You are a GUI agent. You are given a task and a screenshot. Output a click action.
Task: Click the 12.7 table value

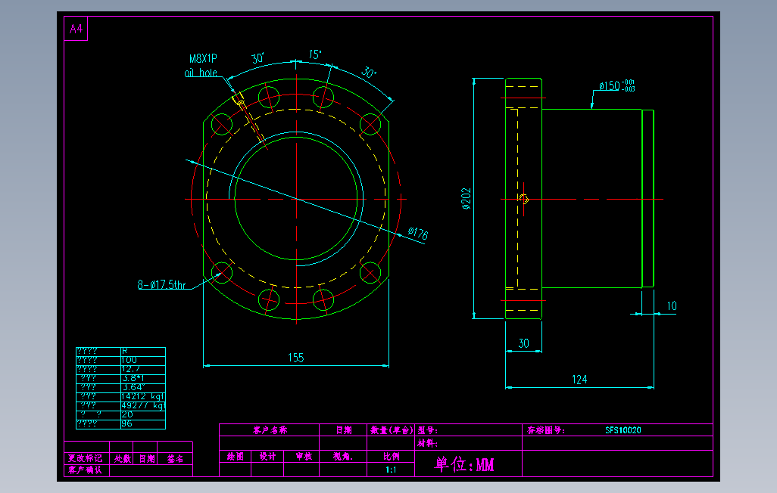click(142, 369)
